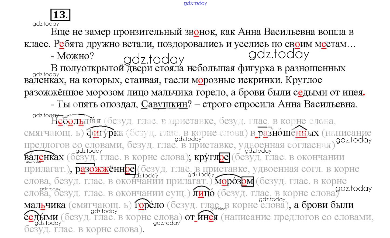Click горело marked with a root arc
The image size is (390, 238).
click(x=149, y=205)
